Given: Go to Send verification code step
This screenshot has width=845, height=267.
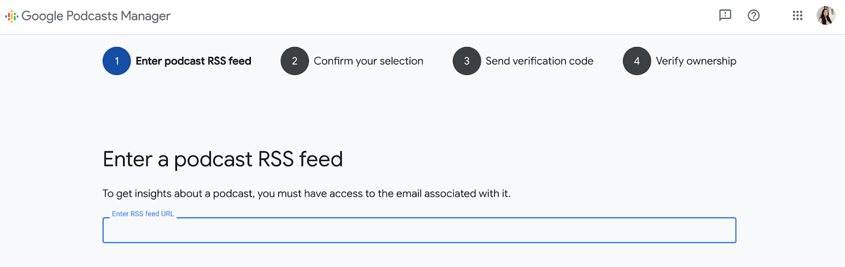Looking at the screenshot, I should pos(539,61).
